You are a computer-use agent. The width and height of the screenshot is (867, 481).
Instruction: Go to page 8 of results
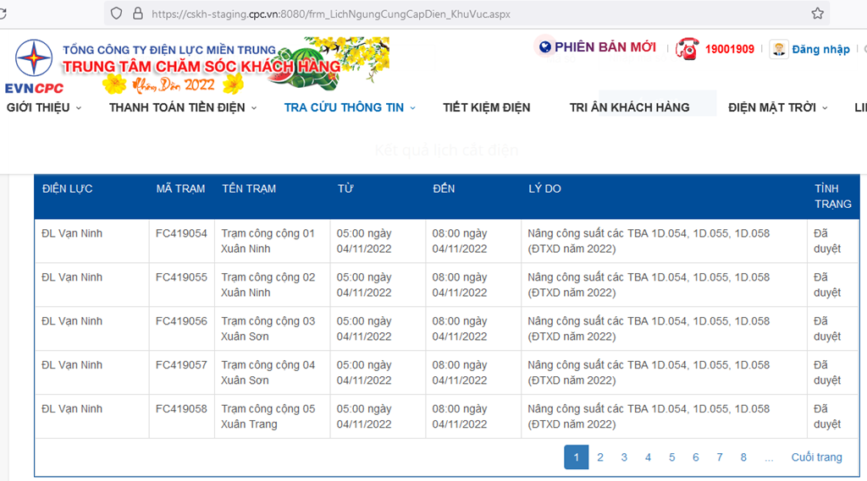tap(743, 457)
